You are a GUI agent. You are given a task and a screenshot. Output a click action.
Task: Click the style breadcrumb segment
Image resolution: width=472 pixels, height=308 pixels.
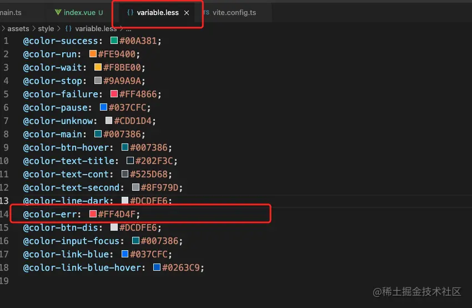coord(46,28)
